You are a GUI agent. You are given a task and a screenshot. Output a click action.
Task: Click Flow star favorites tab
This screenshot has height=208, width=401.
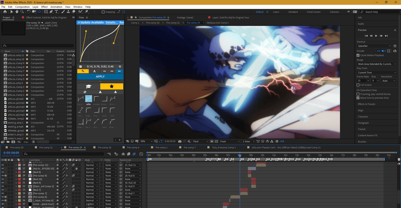(112, 86)
